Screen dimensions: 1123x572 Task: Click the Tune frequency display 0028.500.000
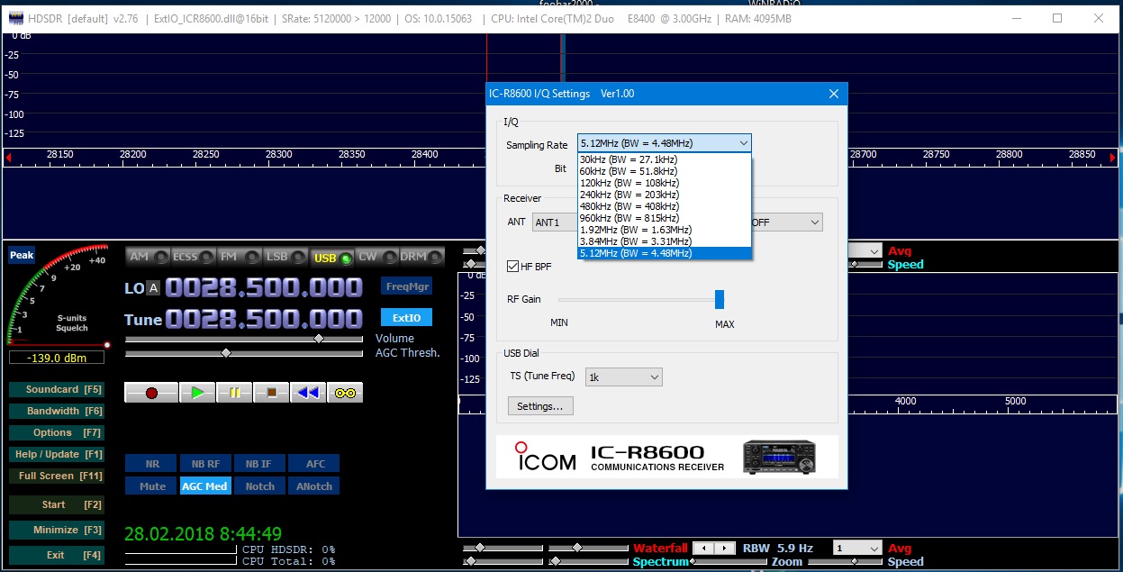[x=264, y=320]
